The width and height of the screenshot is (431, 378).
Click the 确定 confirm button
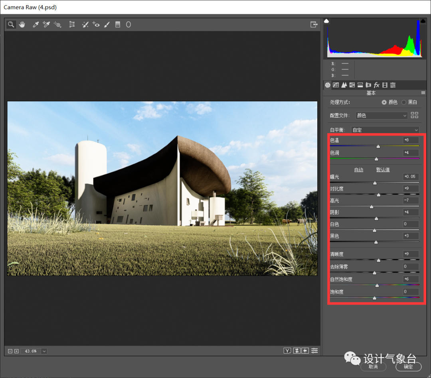point(409,367)
